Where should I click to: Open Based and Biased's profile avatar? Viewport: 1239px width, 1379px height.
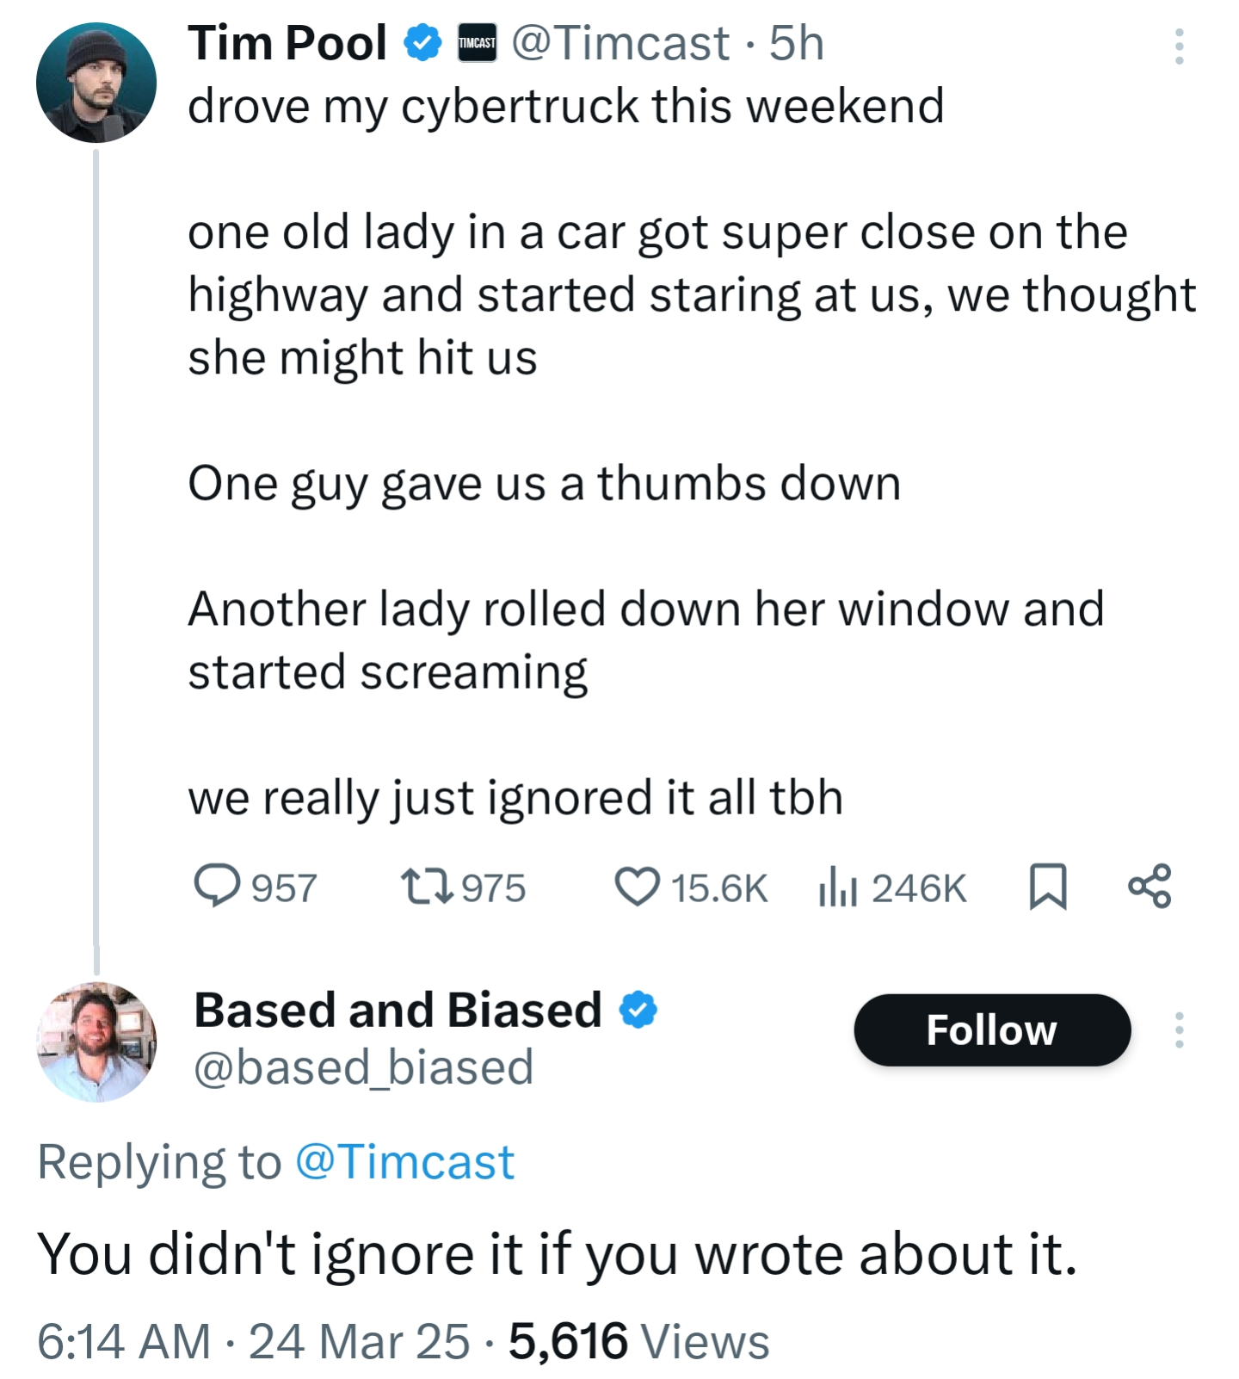pos(96,1042)
